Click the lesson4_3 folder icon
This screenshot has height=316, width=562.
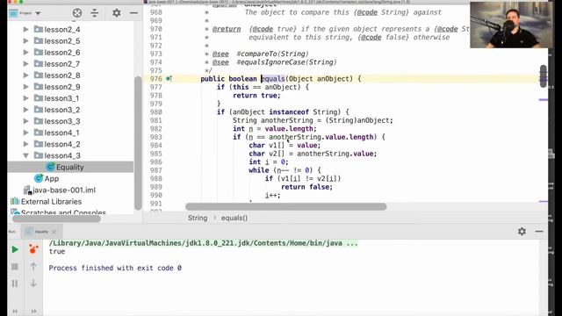click(39, 155)
